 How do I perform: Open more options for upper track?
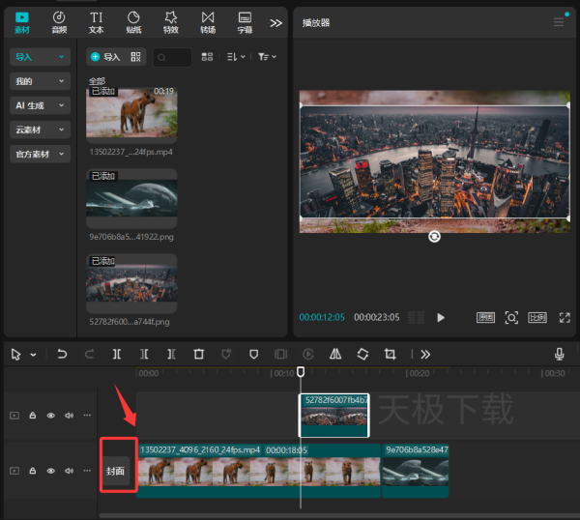(87, 415)
